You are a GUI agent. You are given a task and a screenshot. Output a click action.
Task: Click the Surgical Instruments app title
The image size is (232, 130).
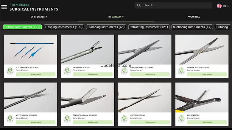(x=34, y=9)
